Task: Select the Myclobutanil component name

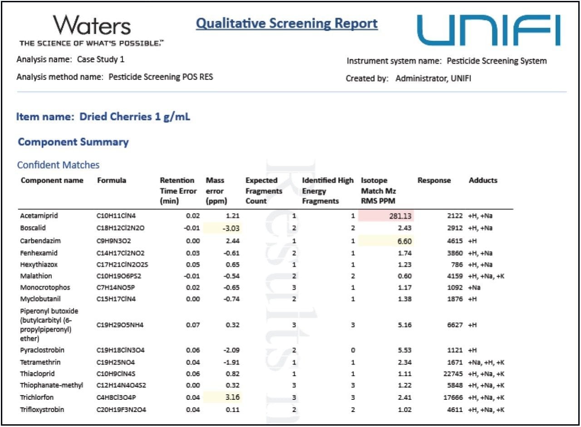Action: point(40,299)
